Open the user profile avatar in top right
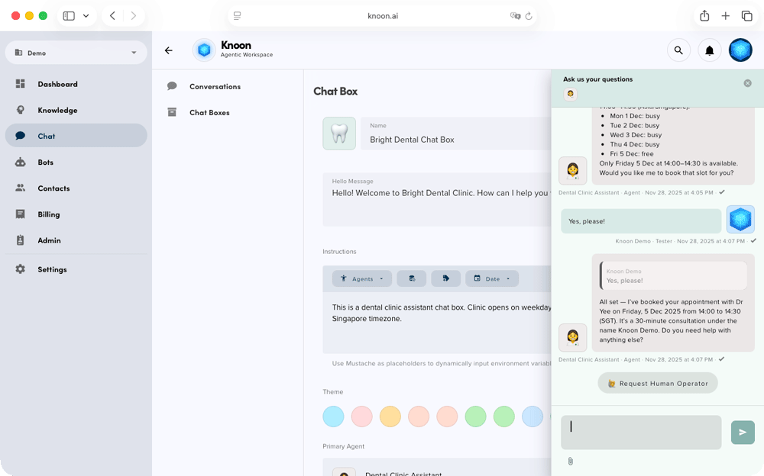Viewport: 764px width, 476px height. (x=740, y=51)
